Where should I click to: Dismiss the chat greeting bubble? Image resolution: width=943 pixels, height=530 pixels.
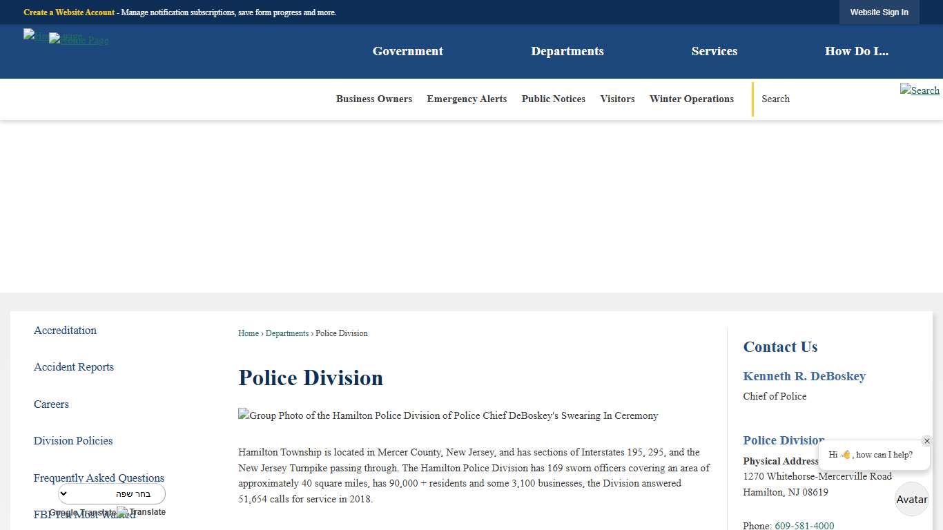927,440
